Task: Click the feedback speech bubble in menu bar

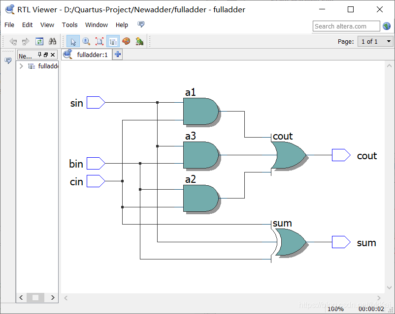Action: (141, 24)
